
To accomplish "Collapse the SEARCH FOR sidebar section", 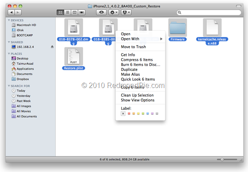I will 9,86.
